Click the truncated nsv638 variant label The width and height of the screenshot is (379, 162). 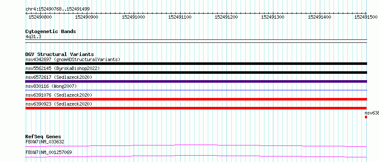click(x=372, y=113)
